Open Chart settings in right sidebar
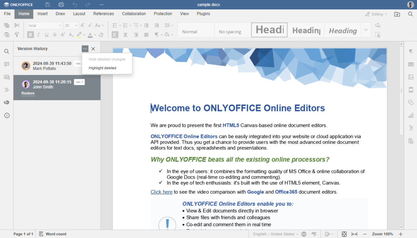Image resolution: width=417 pixels, height=238 pixels. (410, 115)
